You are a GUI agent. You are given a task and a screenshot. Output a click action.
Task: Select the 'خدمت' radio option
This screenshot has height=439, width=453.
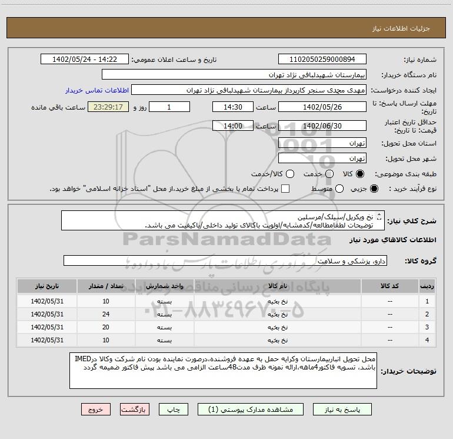pyautogui.click(x=329, y=174)
